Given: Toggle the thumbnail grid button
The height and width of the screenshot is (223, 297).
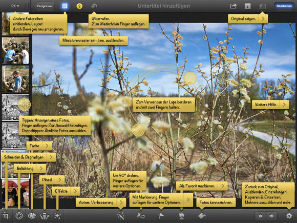Looking at the screenshot, I should tap(65, 6).
